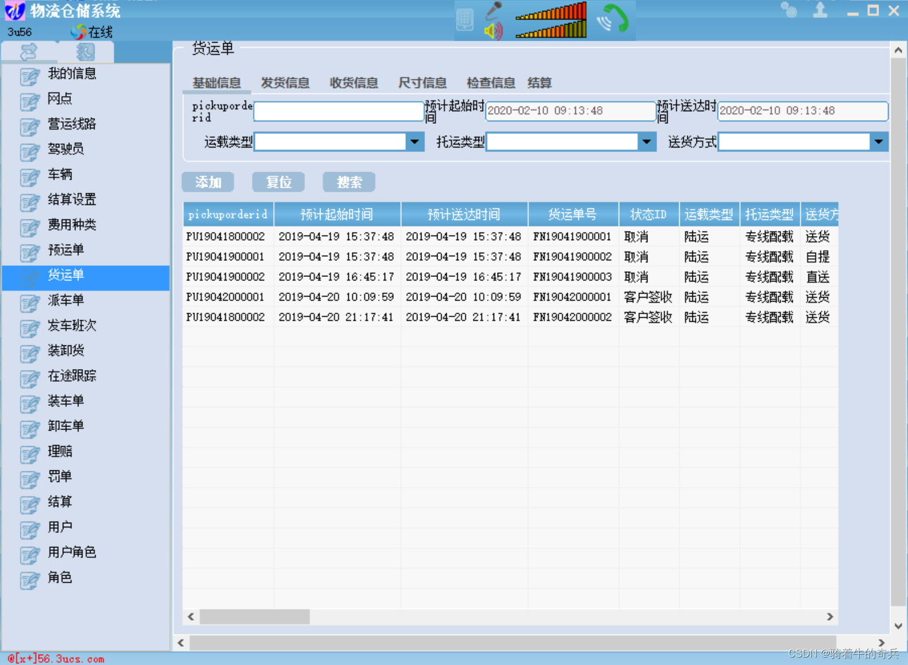Click the icon beside 驾驶员

click(x=30, y=151)
